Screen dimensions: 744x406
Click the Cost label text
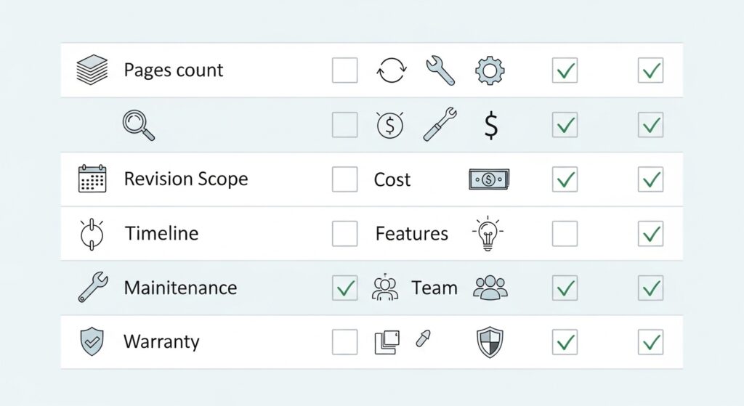[392, 180]
